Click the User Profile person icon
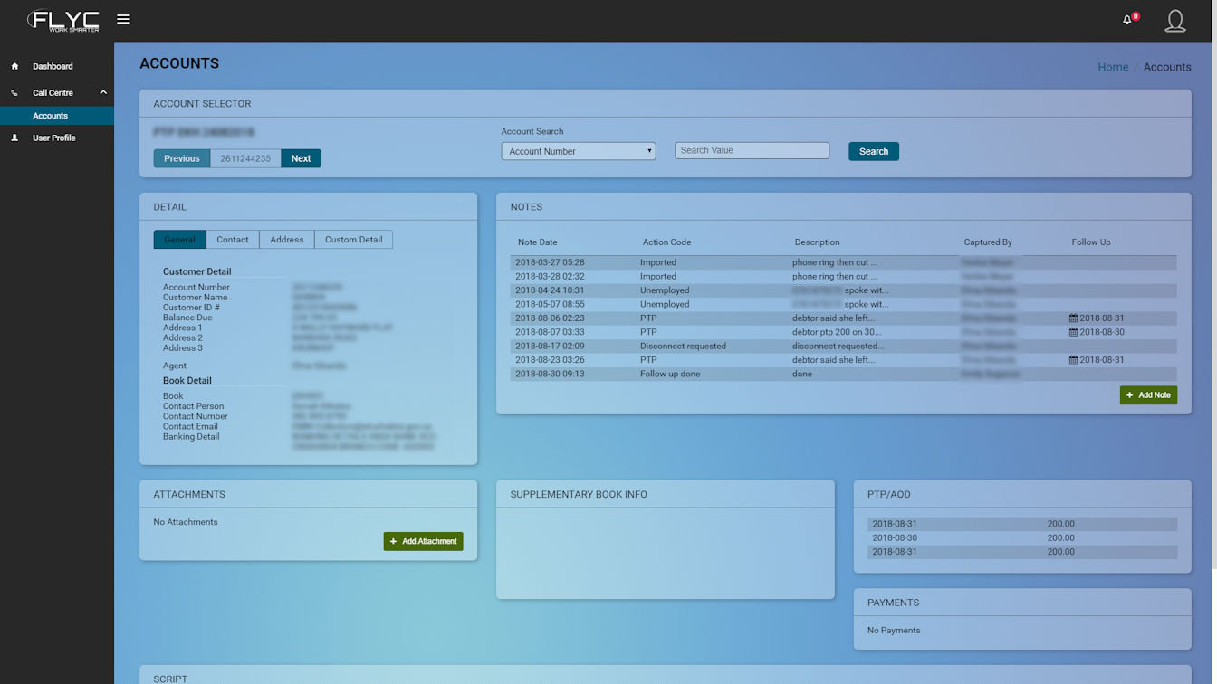The height and width of the screenshot is (684, 1217). [14, 138]
